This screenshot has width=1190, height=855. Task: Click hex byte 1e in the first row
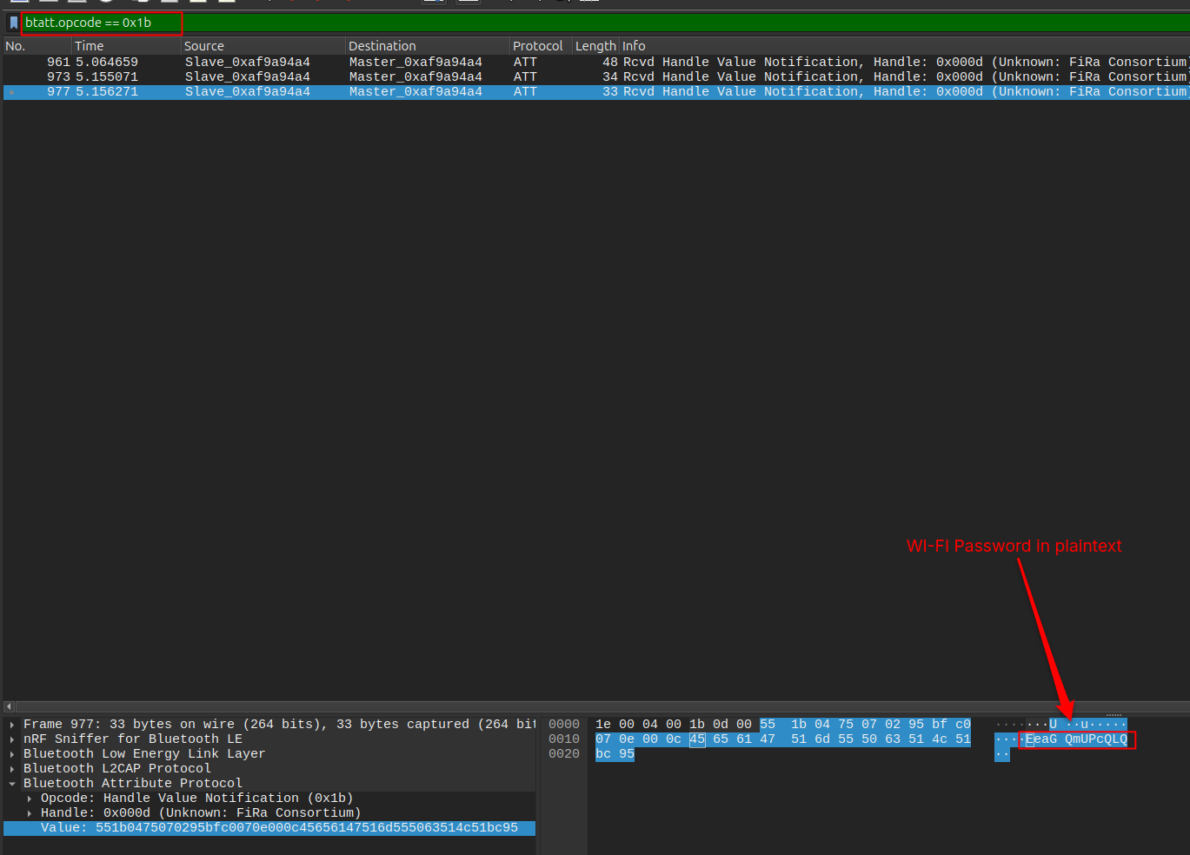(x=603, y=725)
